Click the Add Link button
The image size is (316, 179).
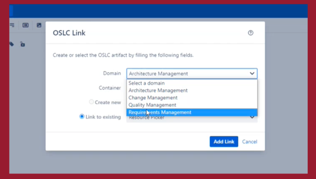224,142
